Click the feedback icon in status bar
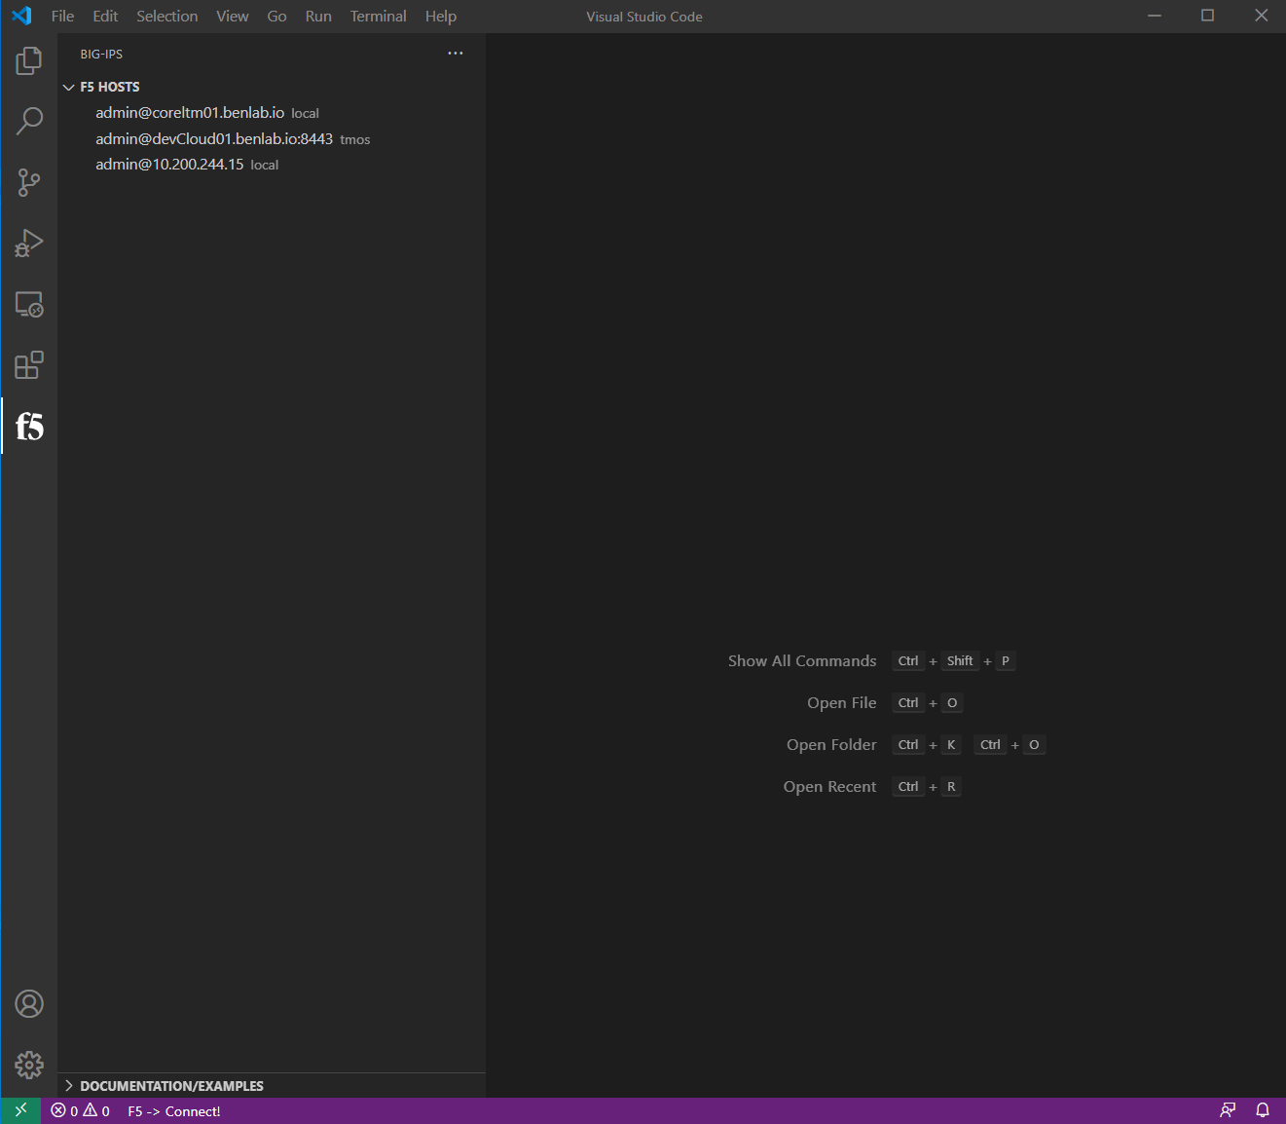Image resolution: width=1286 pixels, height=1124 pixels. pyautogui.click(x=1228, y=1110)
